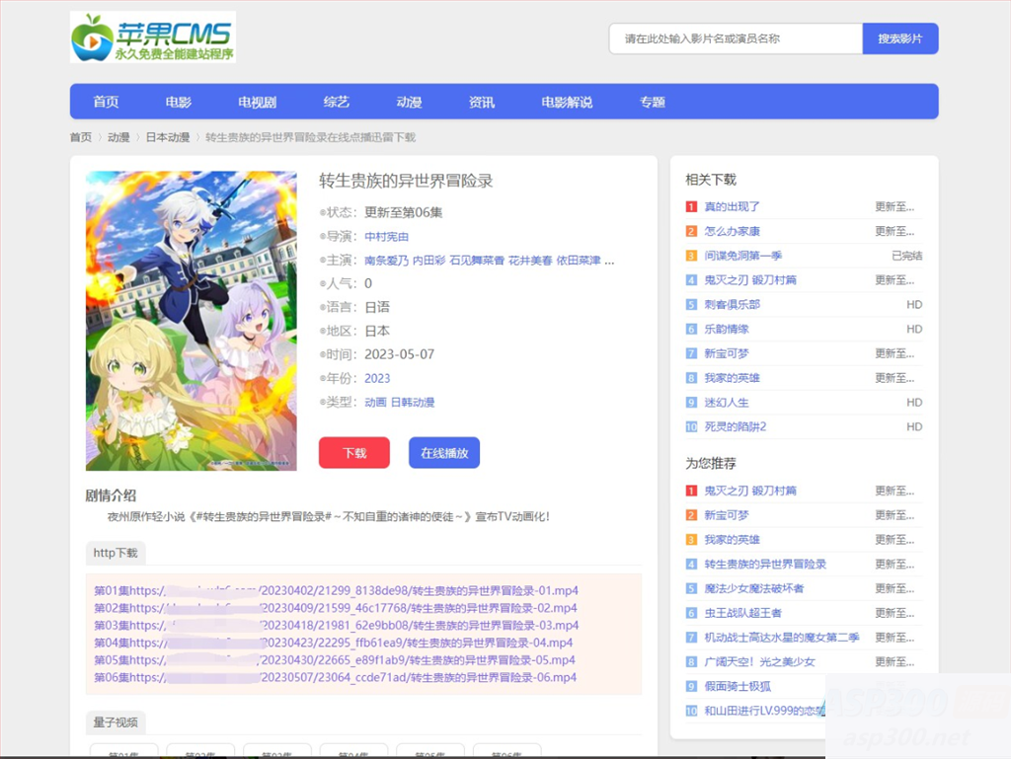Viewport: 1011px width, 759px height.
Task: Click the red 下载 button
Action: (353, 452)
